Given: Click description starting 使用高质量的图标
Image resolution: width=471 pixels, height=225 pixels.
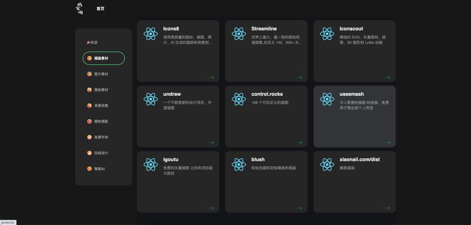Looking at the screenshot, I should coord(188,40).
